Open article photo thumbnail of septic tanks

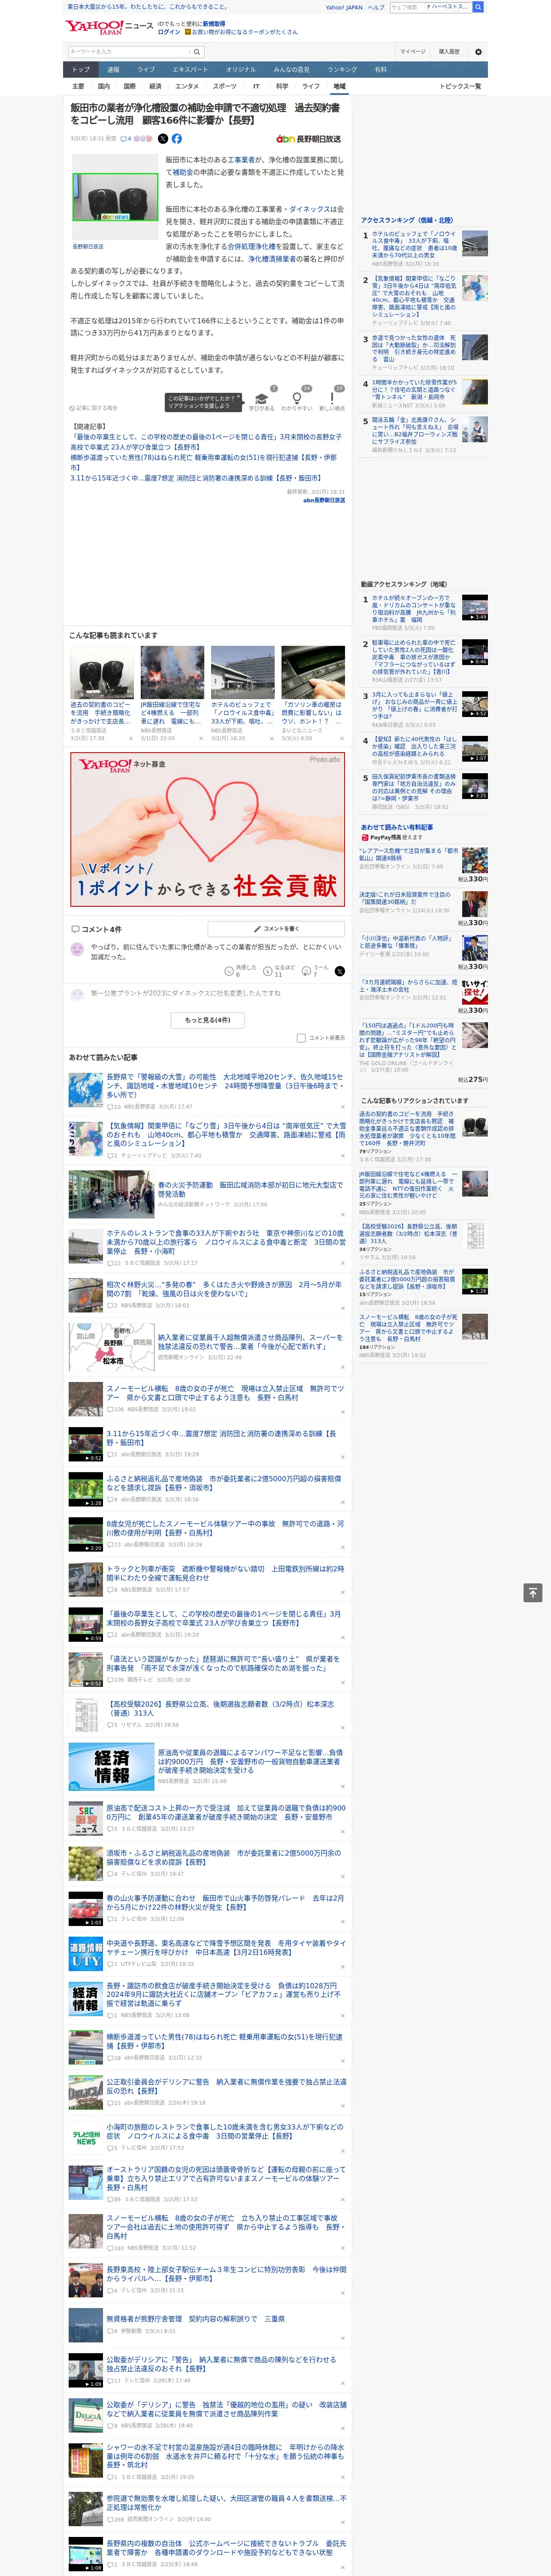115,196
